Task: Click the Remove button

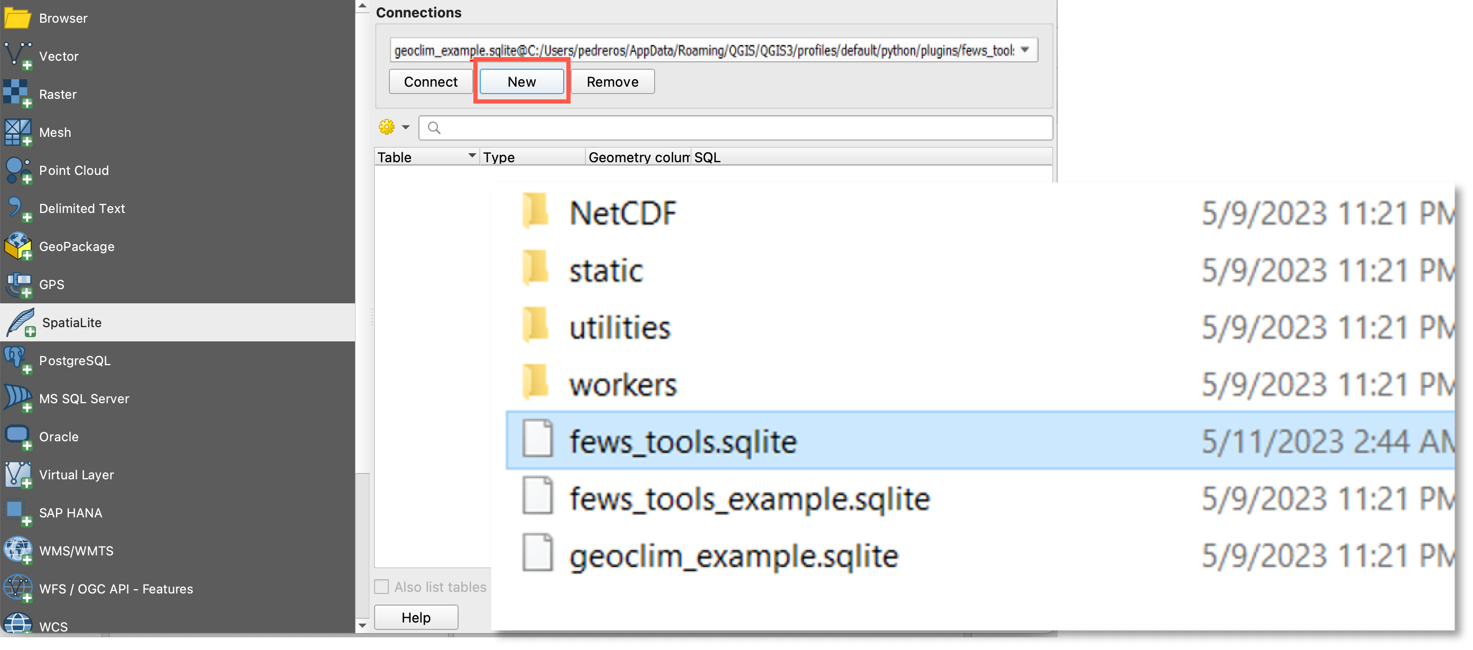Action: pyautogui.click(x=612, y=82)
